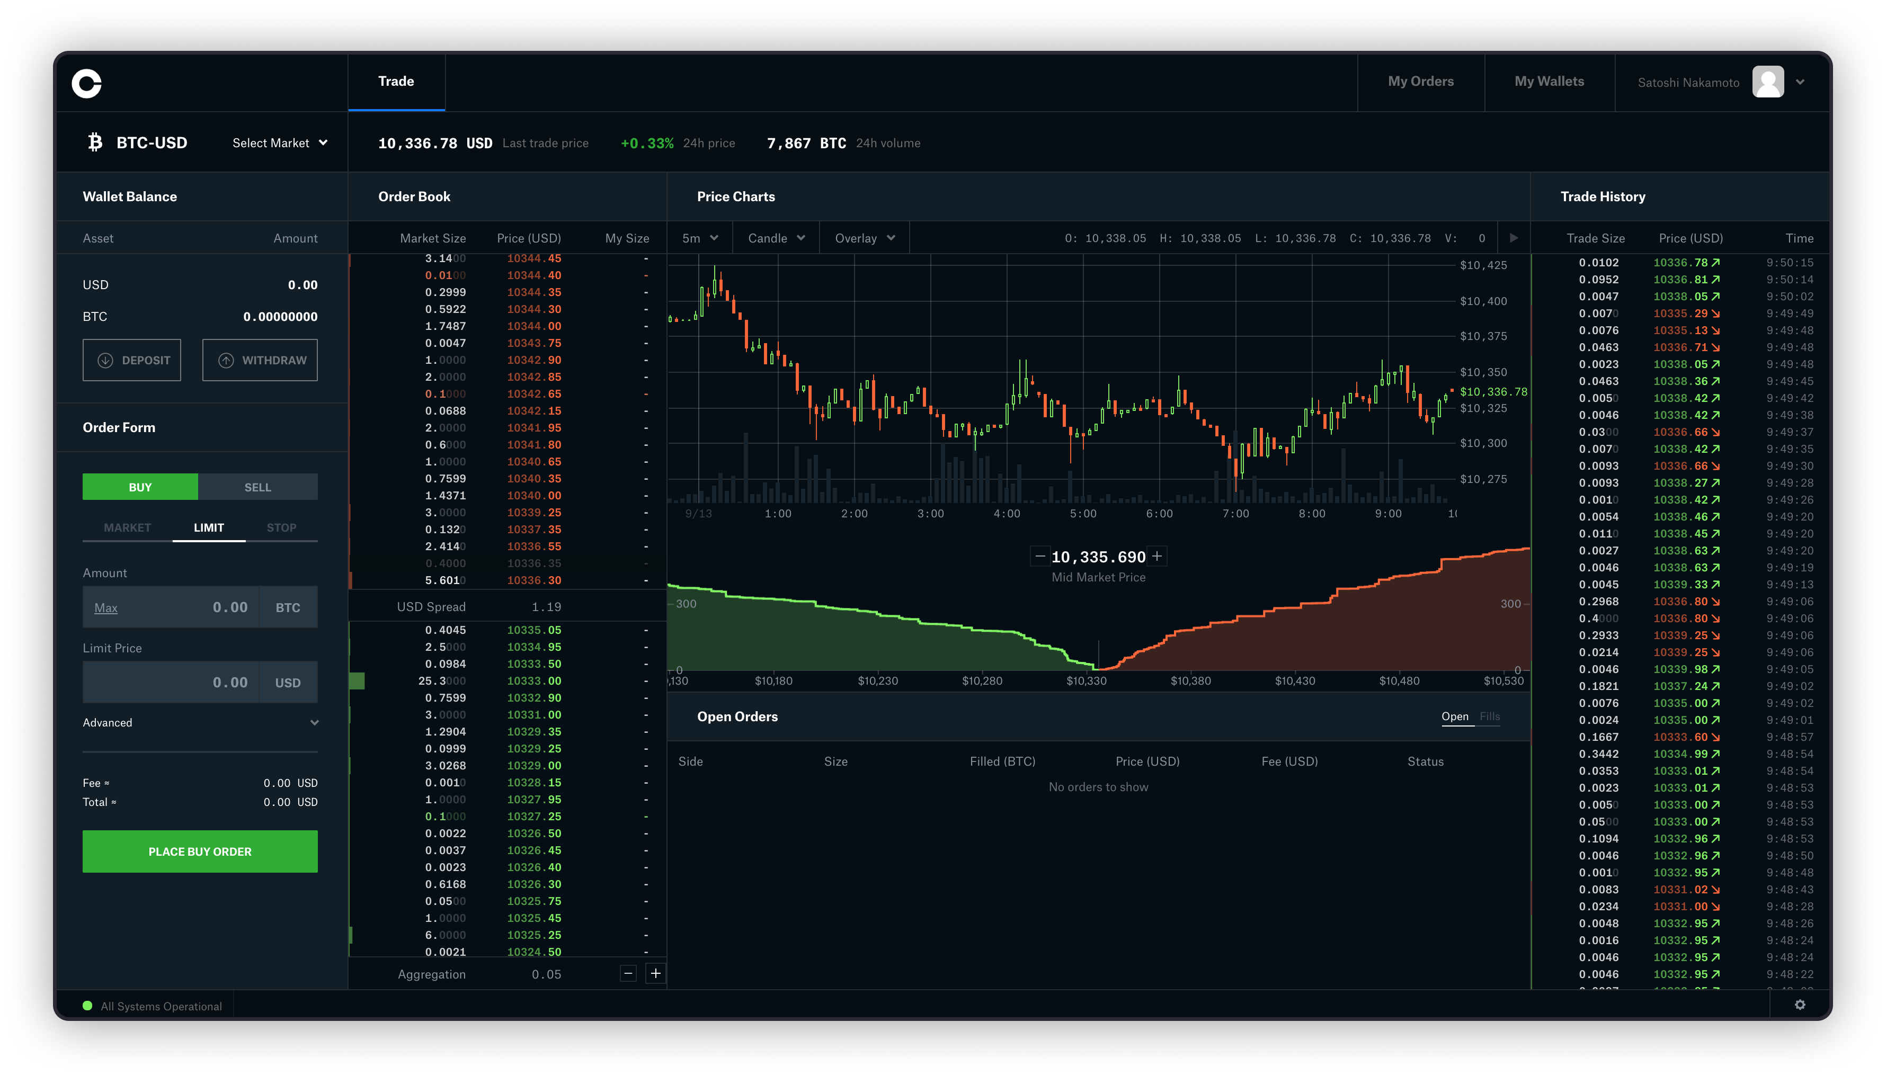This screenshot has height=1076, width=1886.
Task: Select the My Wallets menu tab
Action: 1551,82
